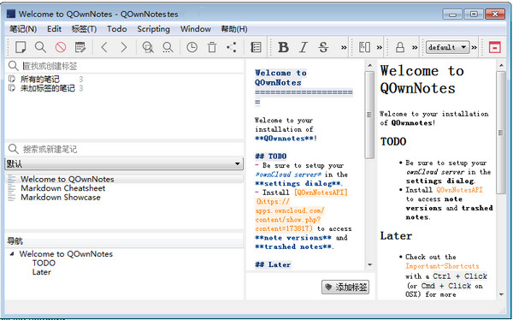Image resolution: width=513 pixels, height=320 pixels.
Task: Click the ## Later heading in editor
Action: (x=273, y=264)
